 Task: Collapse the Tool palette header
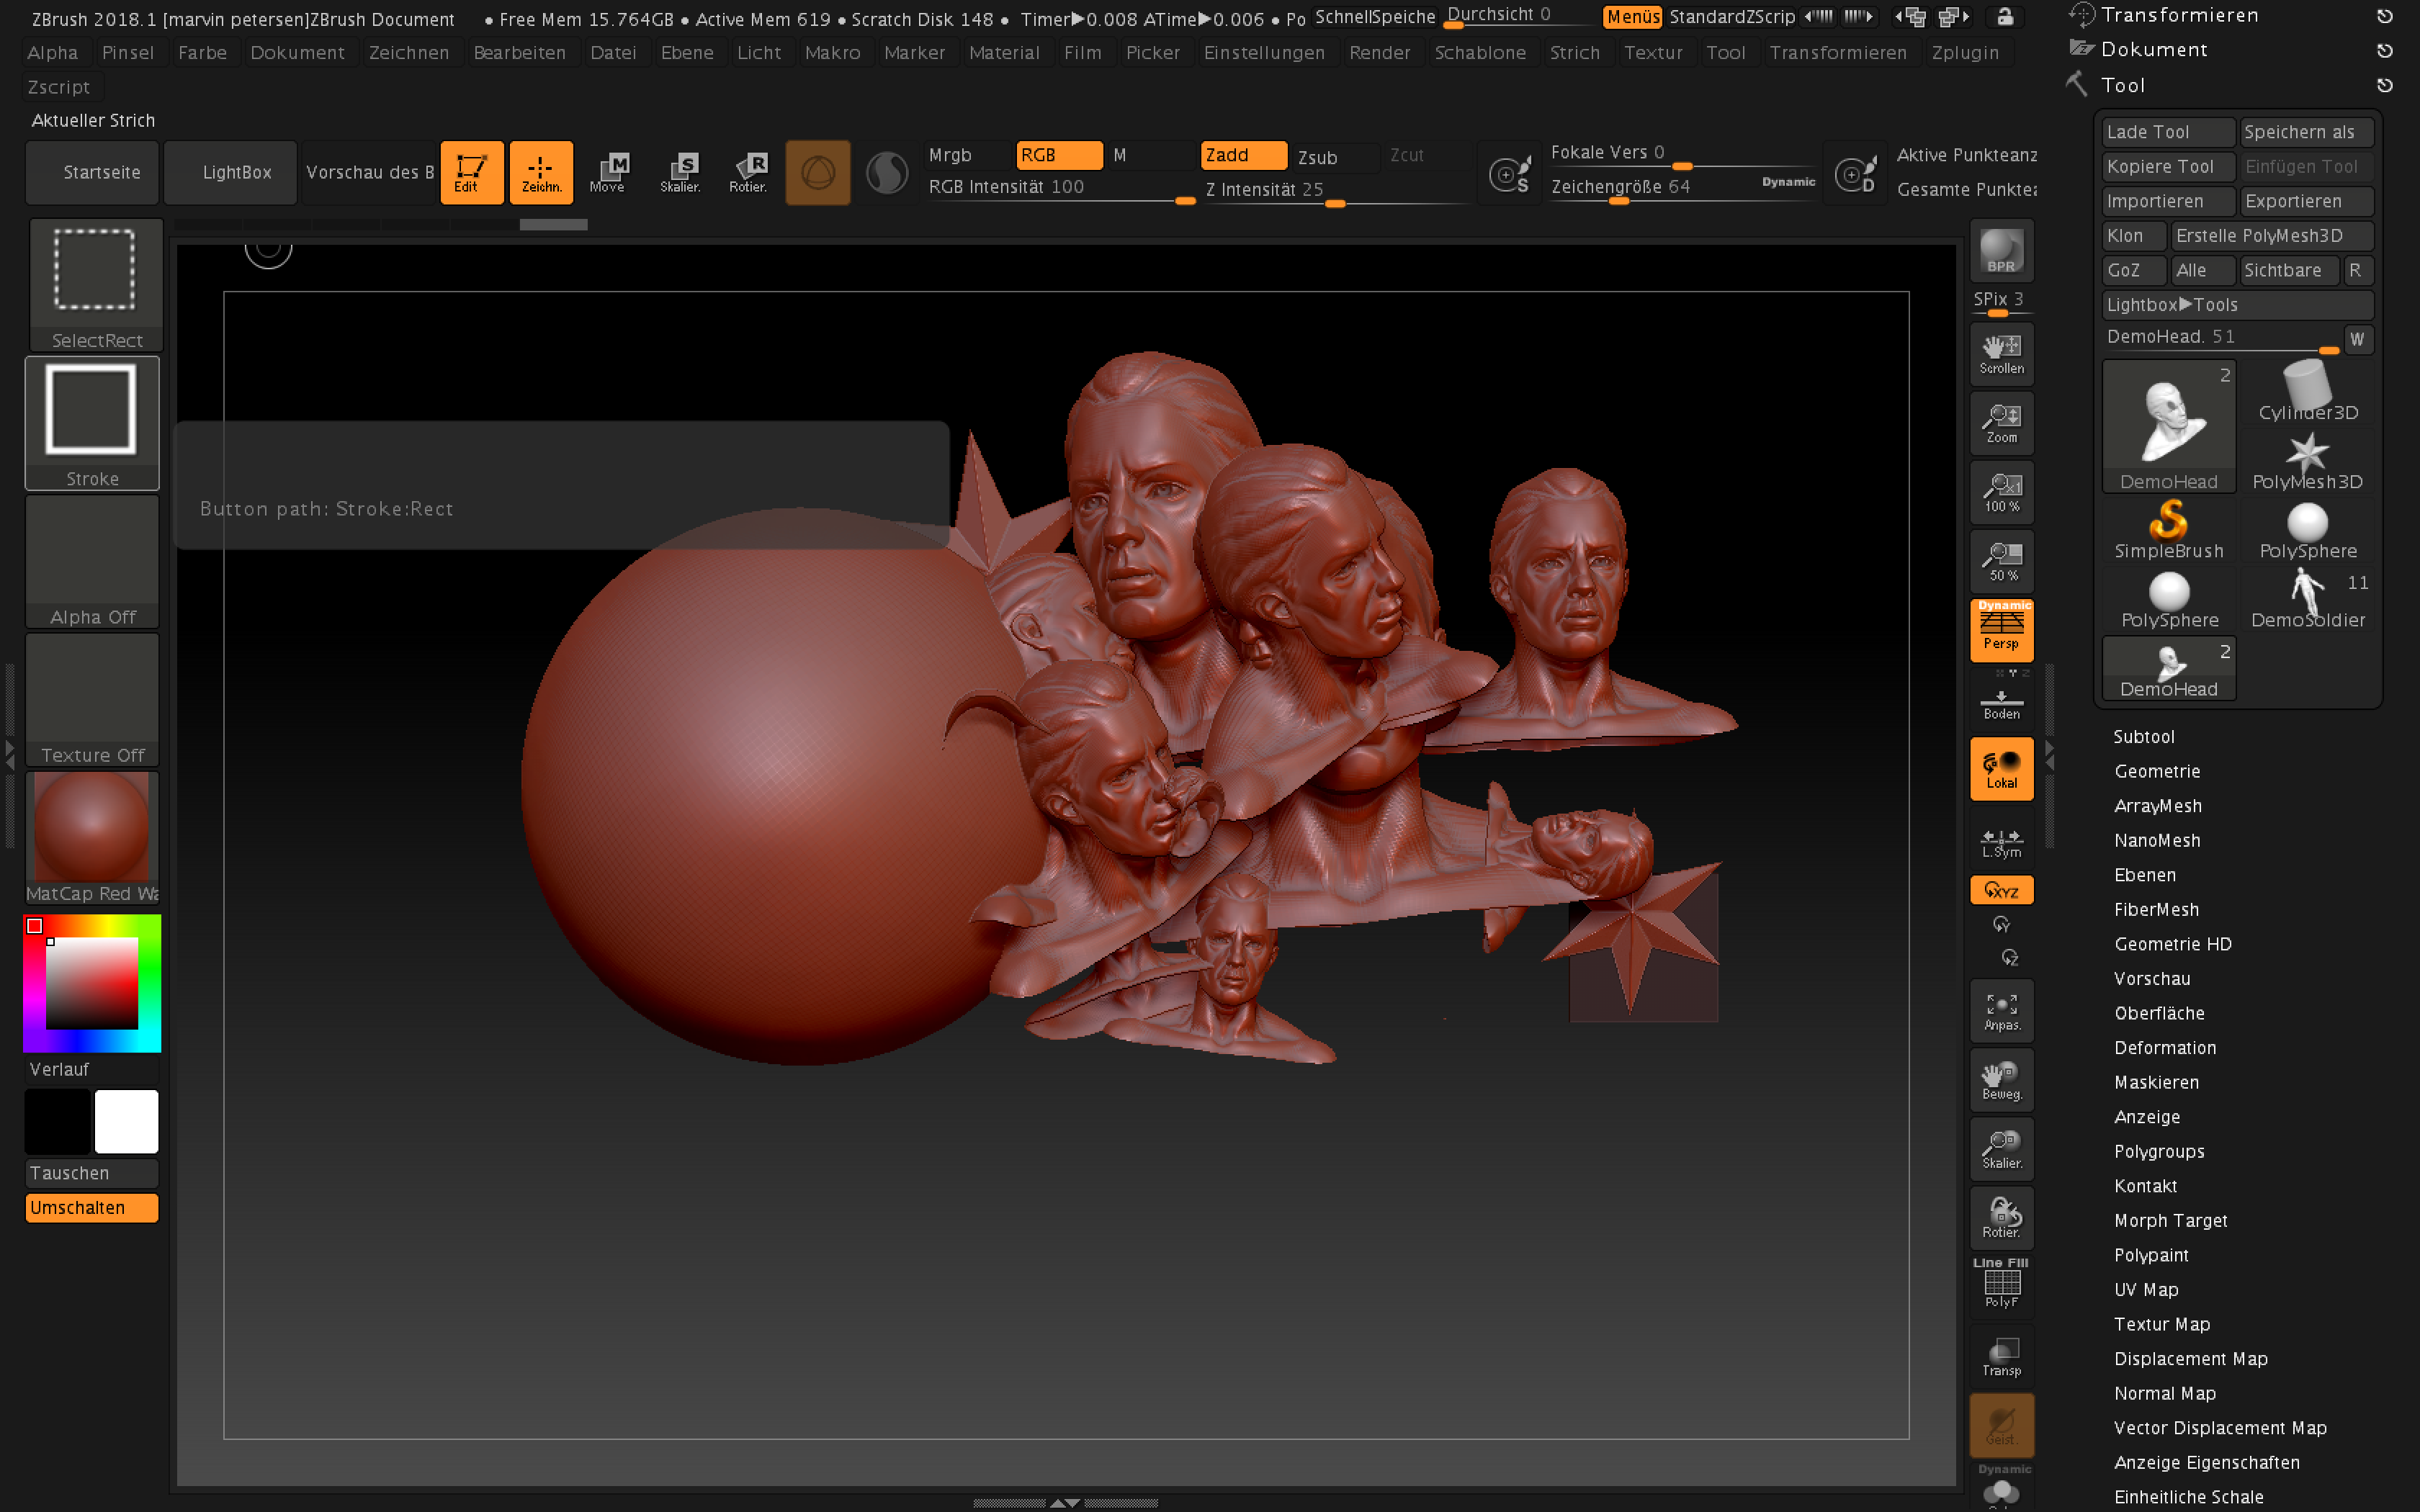click(2123, 85)
